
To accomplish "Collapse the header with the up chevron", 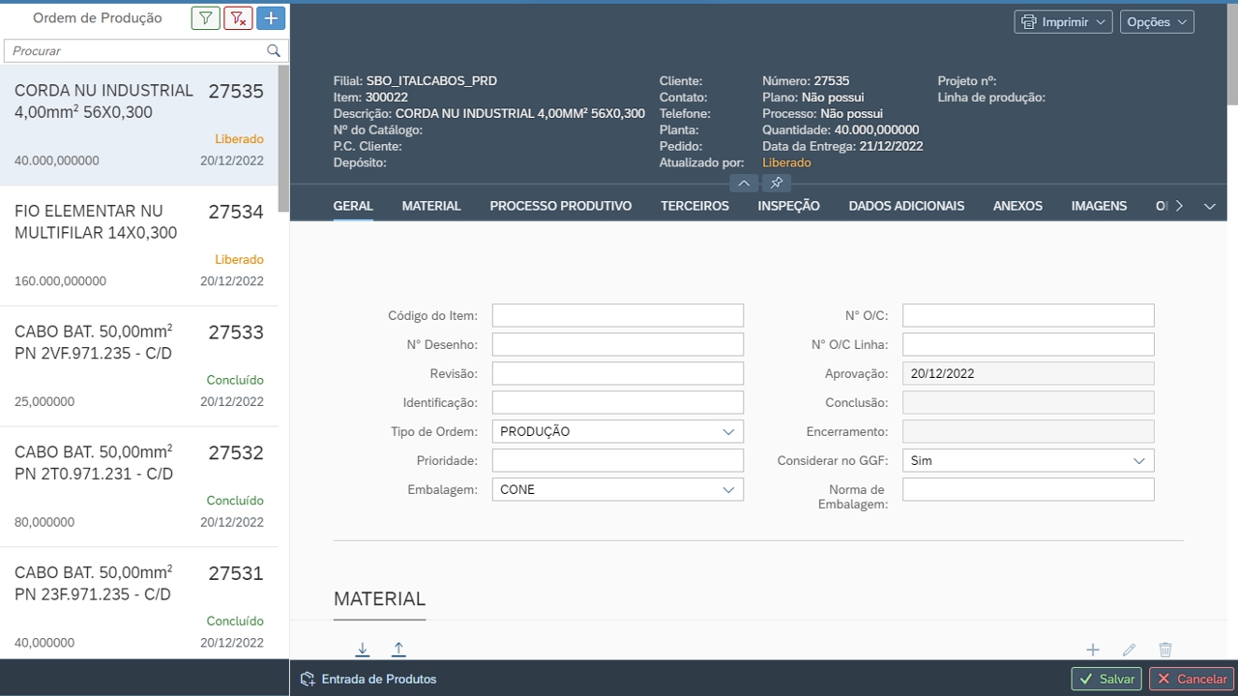I will click(x=743, y=183).
